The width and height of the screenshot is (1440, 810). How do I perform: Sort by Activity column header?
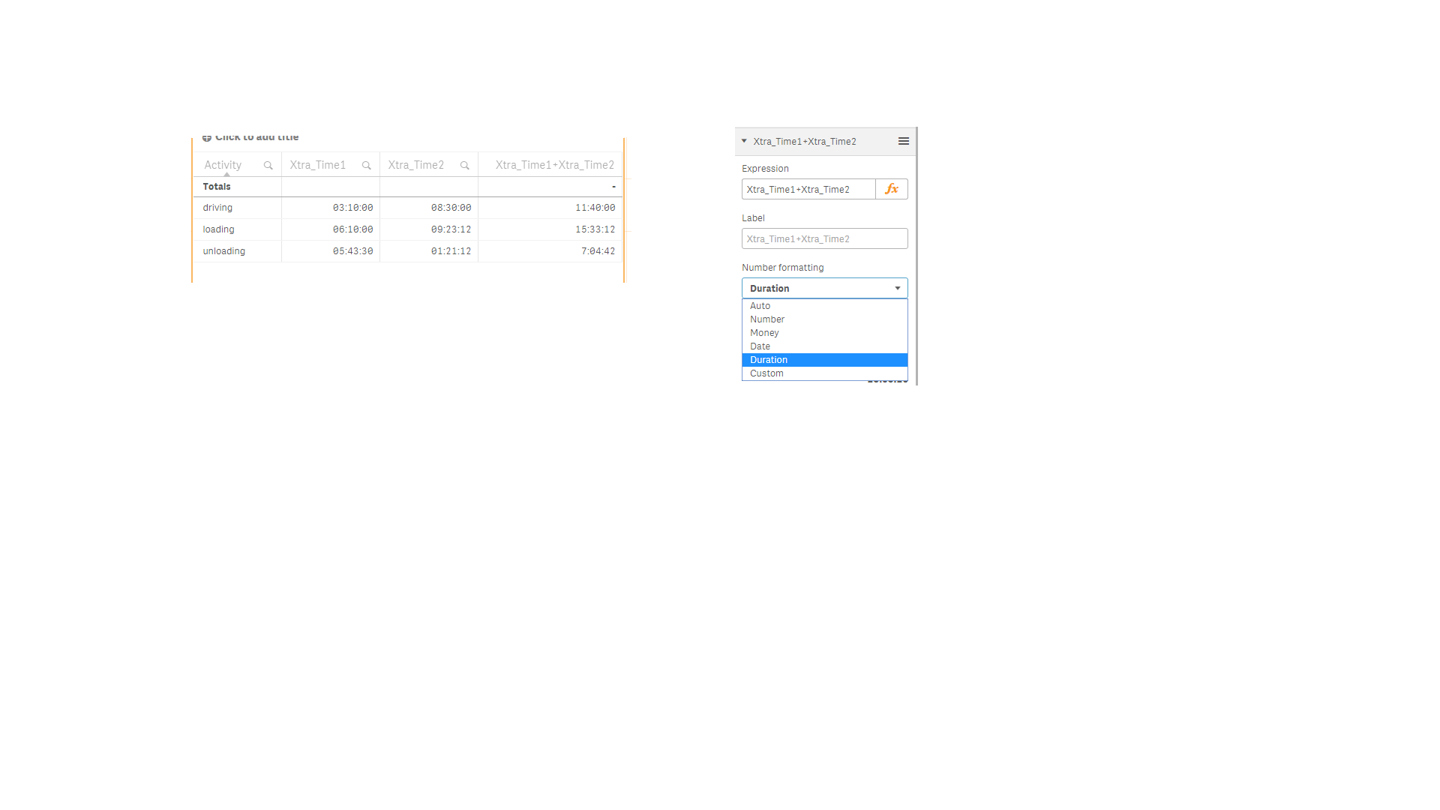[x=223, y=165]
